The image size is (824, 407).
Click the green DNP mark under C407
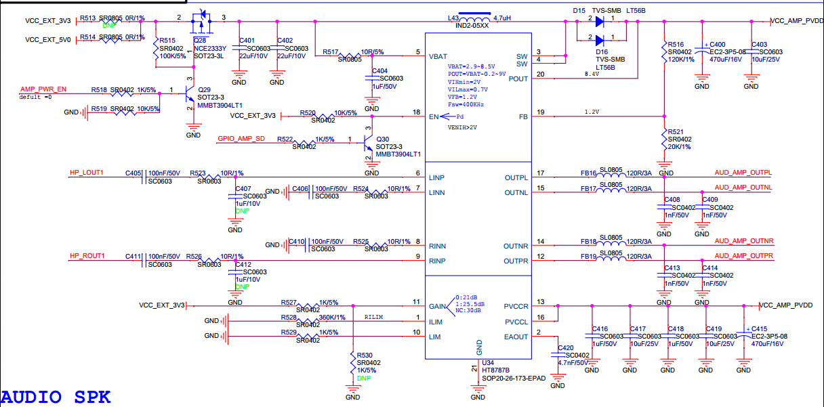242,211
